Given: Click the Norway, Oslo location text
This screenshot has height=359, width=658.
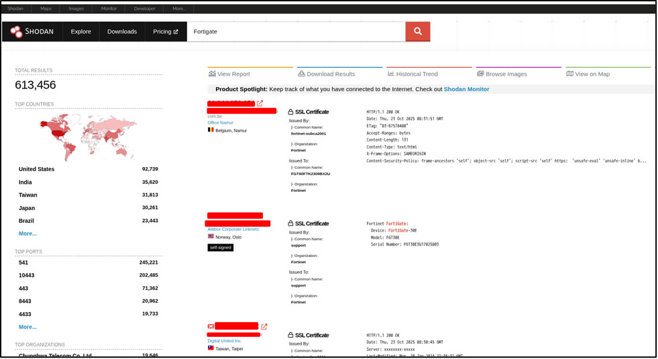Looking at the screenshot, I should tap(228, 238).
